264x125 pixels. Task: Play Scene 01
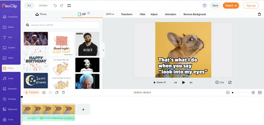click(160, 82)
